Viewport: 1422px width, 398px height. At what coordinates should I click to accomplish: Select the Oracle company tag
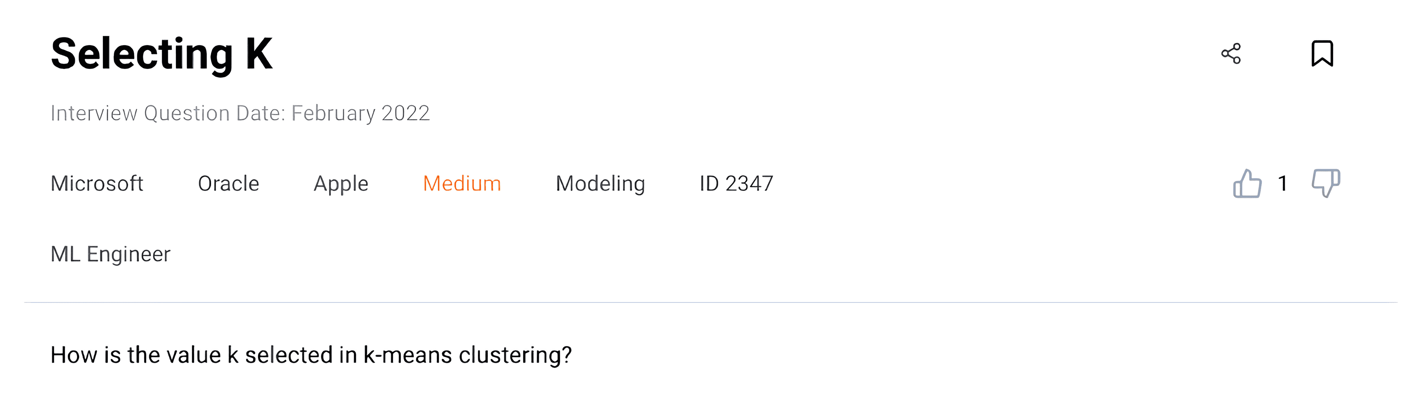[x=229, y=184]
